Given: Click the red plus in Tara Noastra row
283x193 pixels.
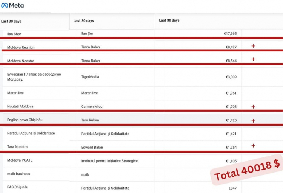Looking at the screenshot, I should click(253, 146).
